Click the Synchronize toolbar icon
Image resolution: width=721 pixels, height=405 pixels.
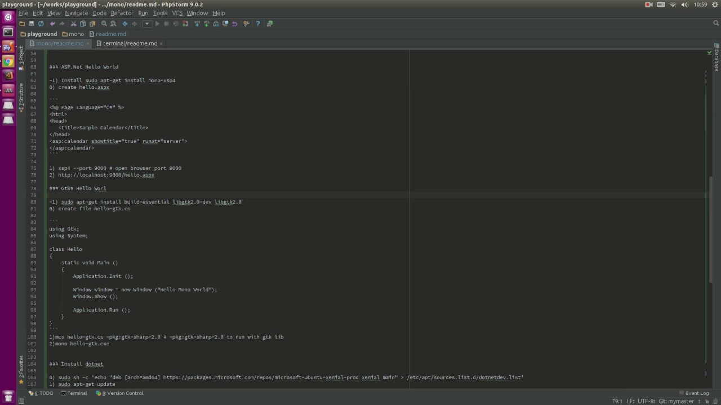pyautogui.click(x=41, y=24)
